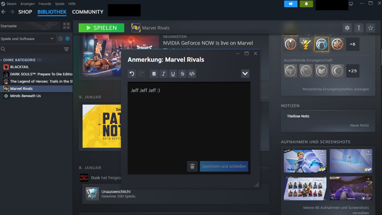Screen dimensions: 382x215
Task: Delete the note using the trash icon
Action: pyautogui.click(x=192, y=166)
